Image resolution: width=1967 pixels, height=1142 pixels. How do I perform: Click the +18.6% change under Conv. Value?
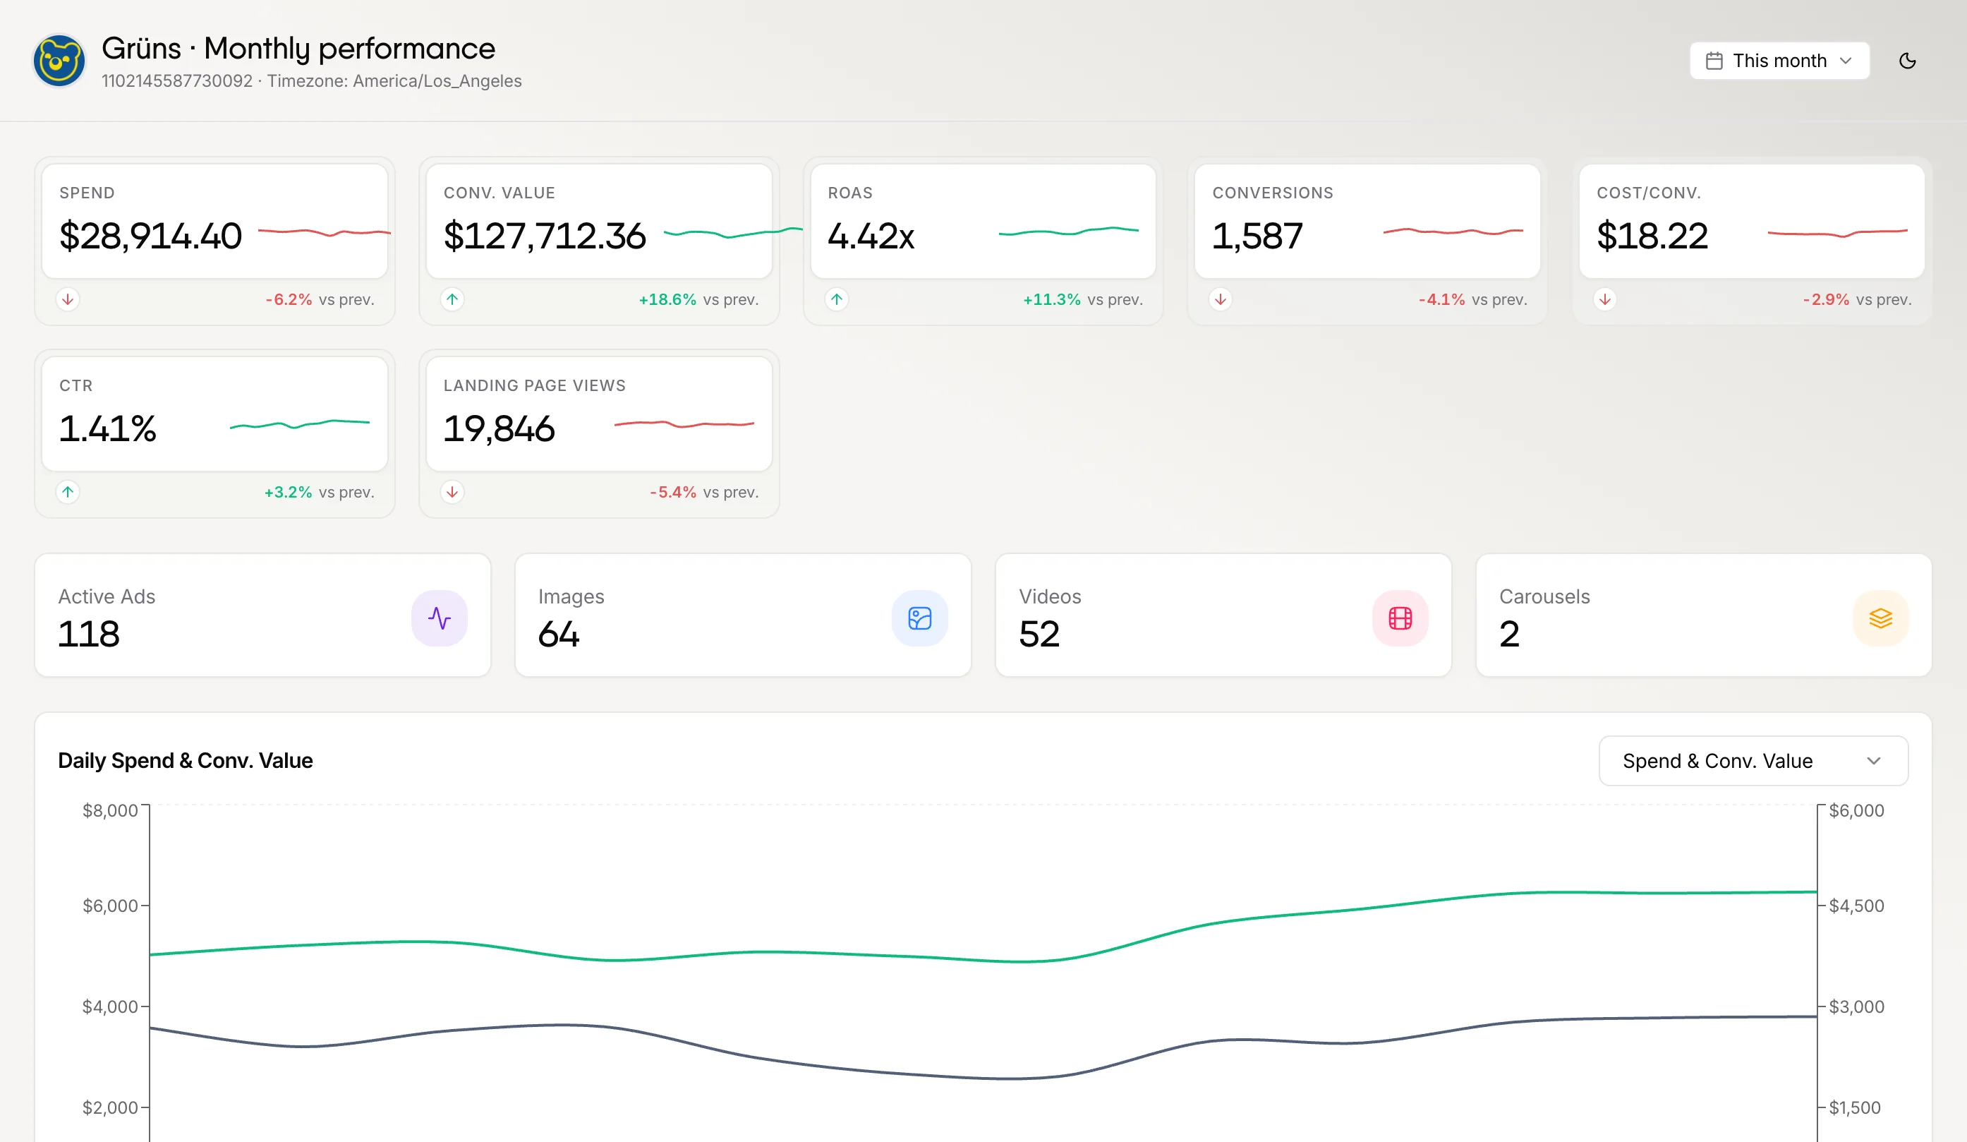tap(667, 299)
